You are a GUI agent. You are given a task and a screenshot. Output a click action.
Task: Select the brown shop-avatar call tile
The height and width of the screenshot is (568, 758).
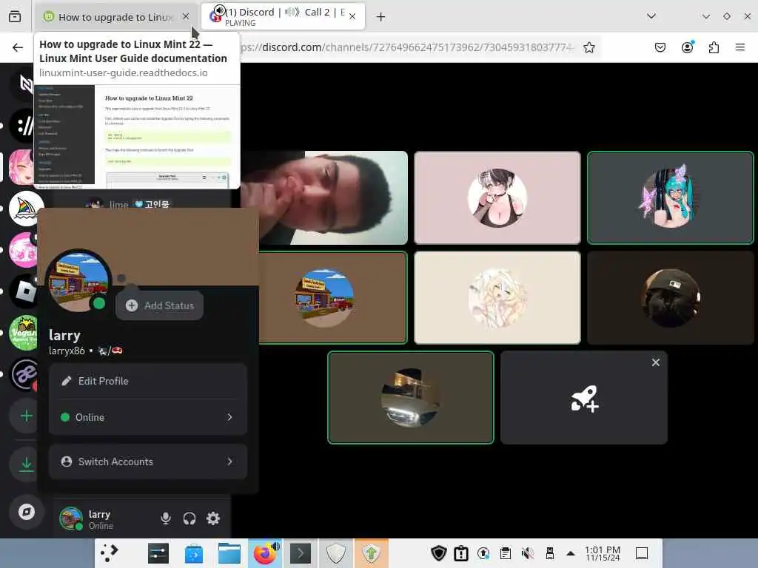click(x=334, y=297)
